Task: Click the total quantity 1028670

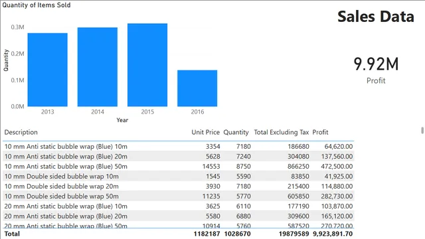Action: pyautogui.click(x=238, y=234)
